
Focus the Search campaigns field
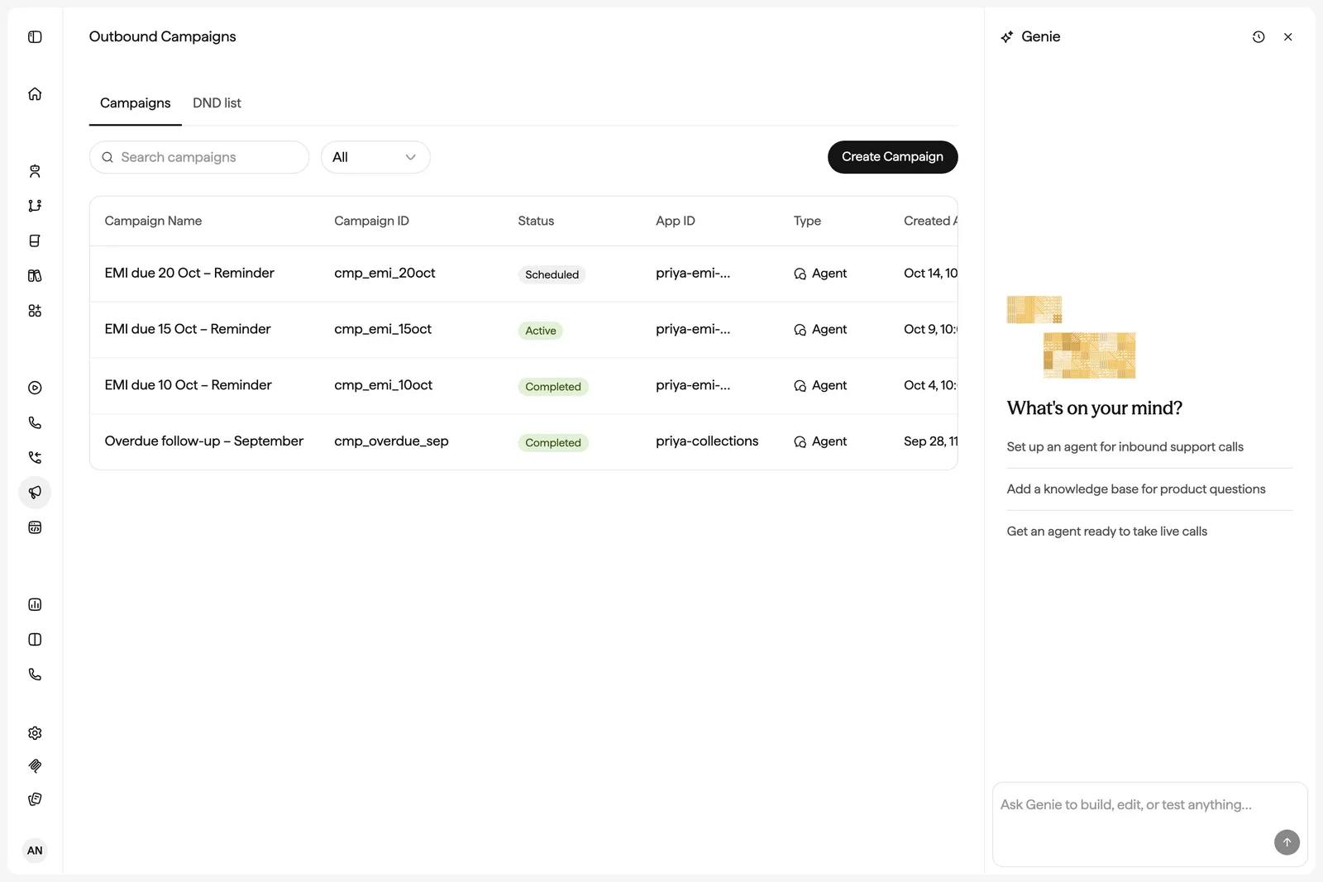pos(199,157)
